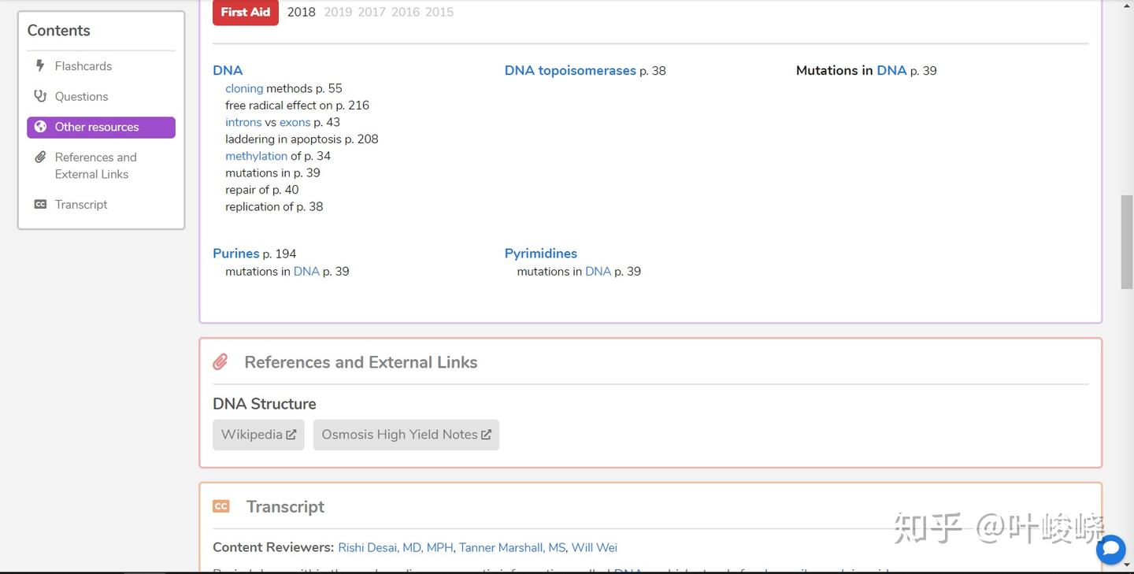Open the Wikipedia external link button

tap(258, 435)
